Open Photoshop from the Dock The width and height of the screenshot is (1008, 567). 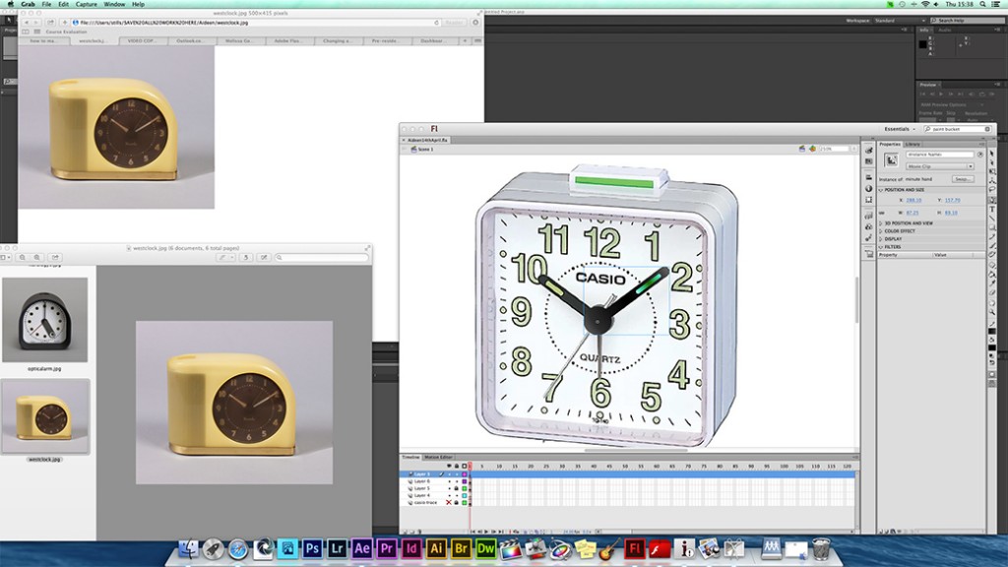point(312,548)
